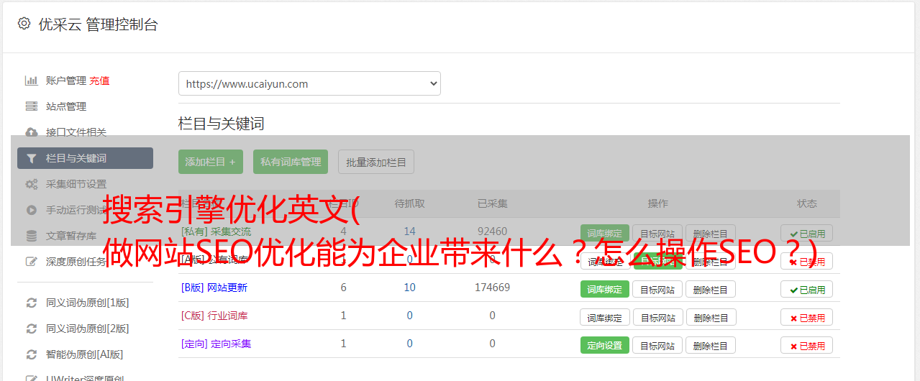Open 文章暂存库 sidebar entry

[x=71, y=236]
